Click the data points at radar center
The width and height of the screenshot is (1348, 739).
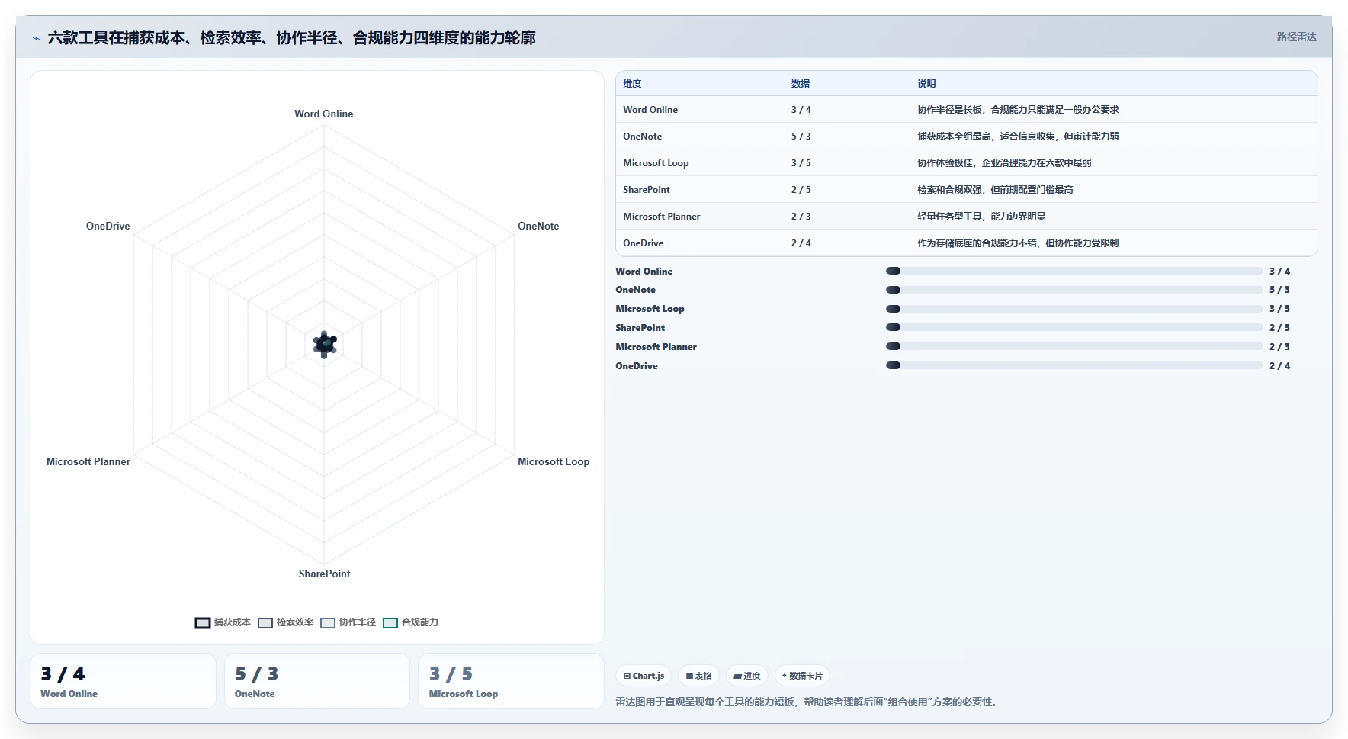(325, 345)
